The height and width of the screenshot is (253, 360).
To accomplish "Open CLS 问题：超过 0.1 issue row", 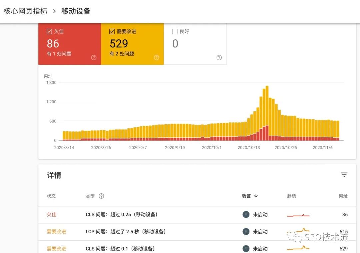I will 120,249.
